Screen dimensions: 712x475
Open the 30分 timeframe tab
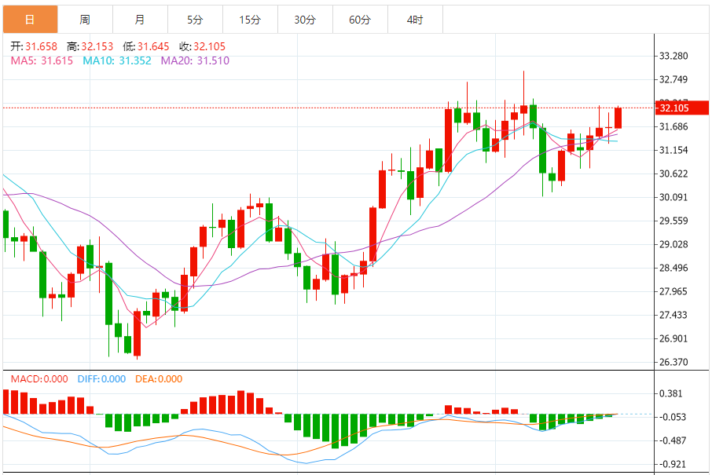click(x=305, y=20)
